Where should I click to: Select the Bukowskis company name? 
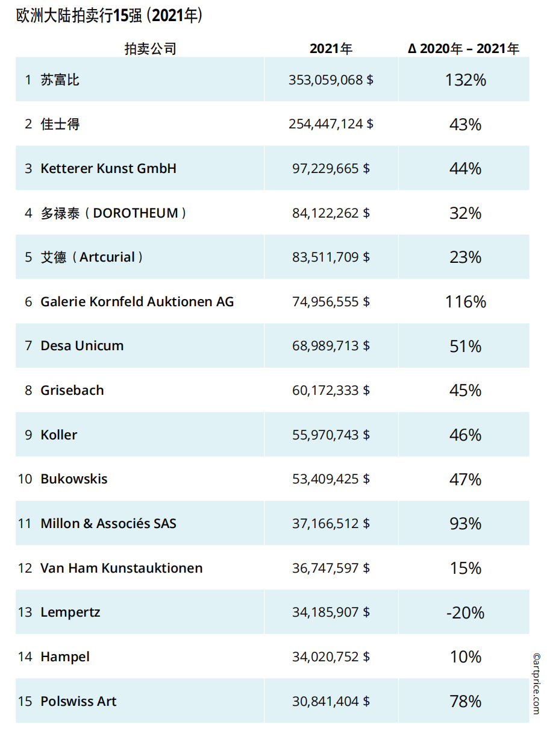74,479
